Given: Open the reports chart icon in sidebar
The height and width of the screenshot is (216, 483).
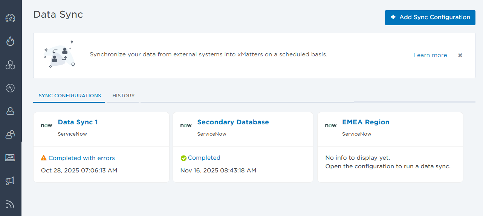Looking at the screenshot, I should tap(10, 157).
